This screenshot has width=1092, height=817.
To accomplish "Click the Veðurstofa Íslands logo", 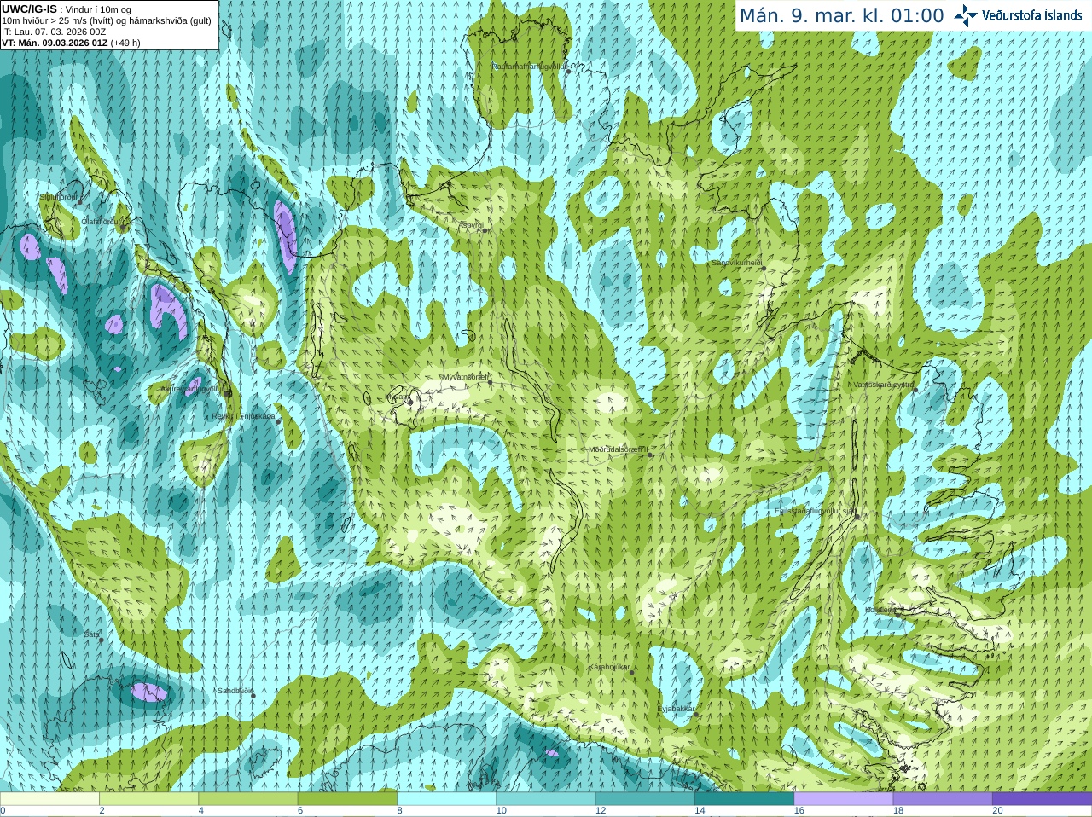I will 1018,15.
